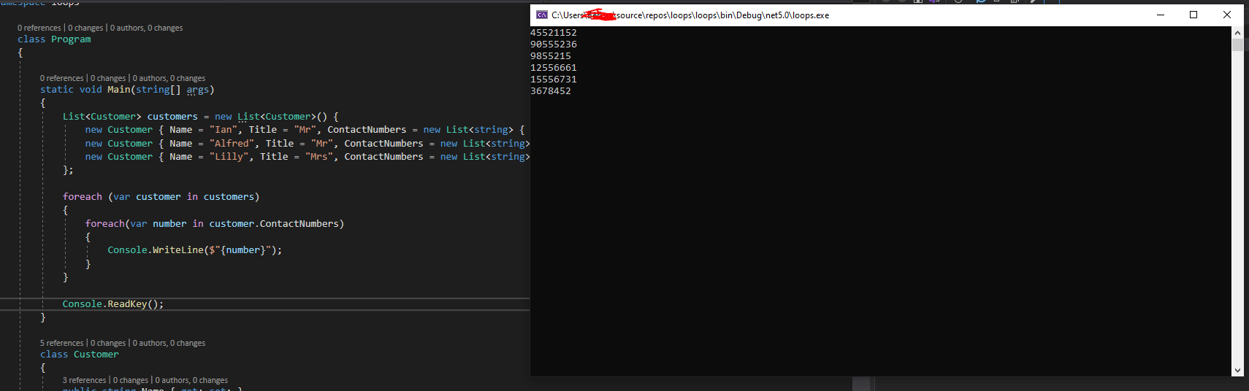Click the console scrollbar down arrow
The image size is (1249, 391).
point(1237,371)
